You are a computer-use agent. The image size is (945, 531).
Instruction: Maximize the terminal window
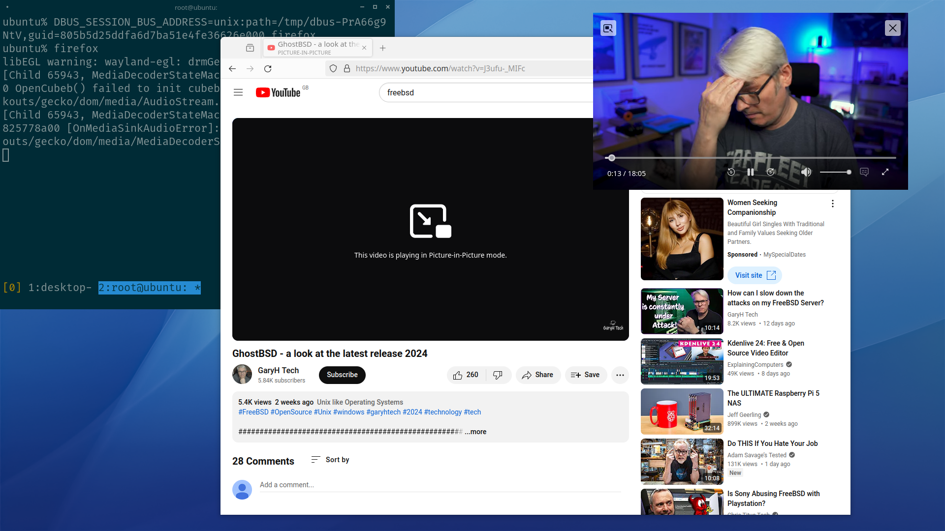(x=375, y=7)
